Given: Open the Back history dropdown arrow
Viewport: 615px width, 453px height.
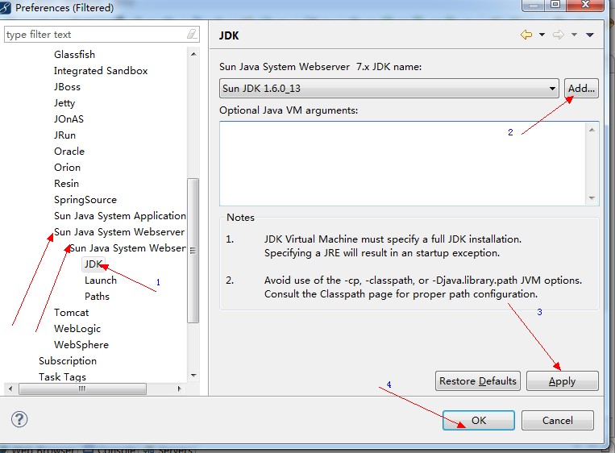Looking at the screenshot, I should pyautogui.click(x=542, y=35).
